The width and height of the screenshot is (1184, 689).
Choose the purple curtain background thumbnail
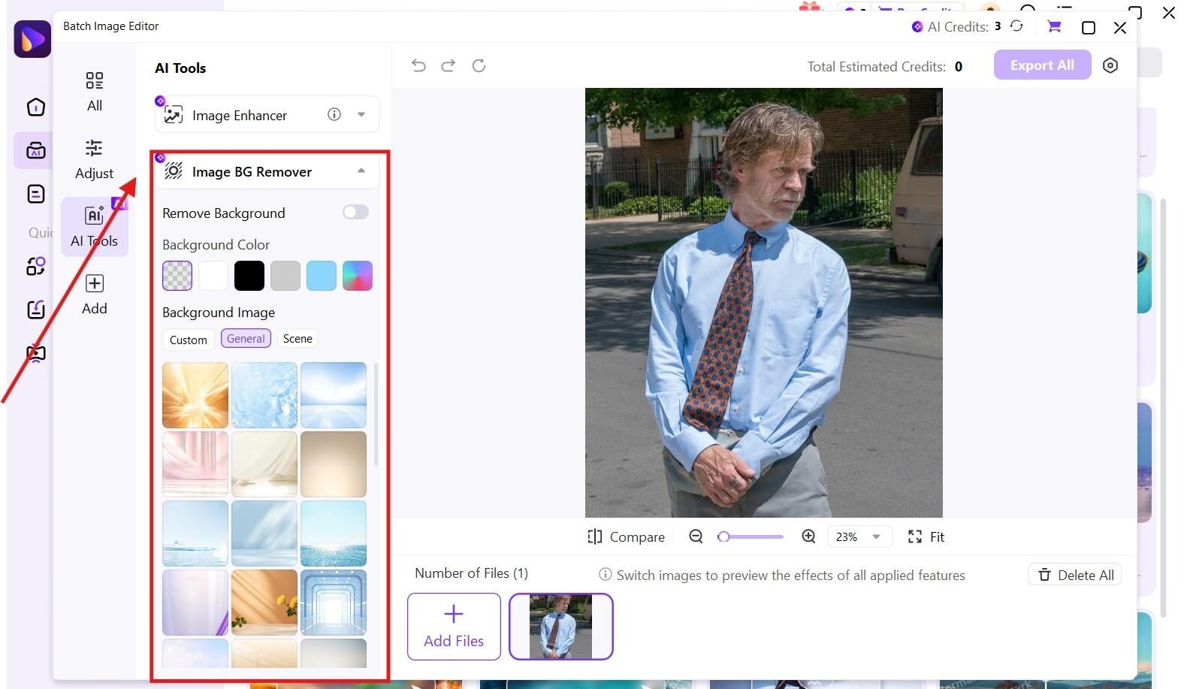pyautogui.click(x=195, y=603)
